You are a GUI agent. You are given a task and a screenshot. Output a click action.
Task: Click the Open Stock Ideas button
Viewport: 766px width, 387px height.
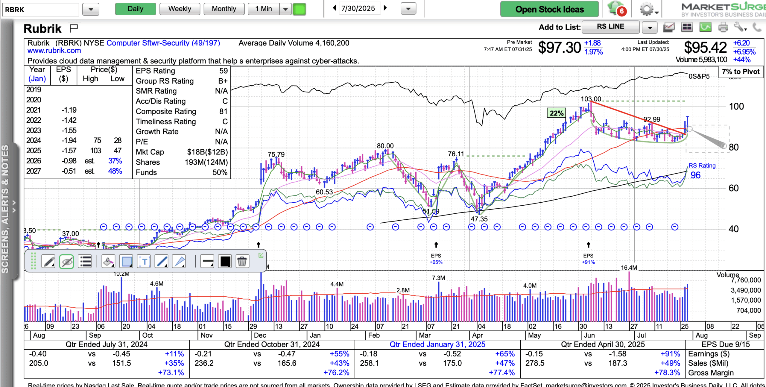(x=549, y=9)
